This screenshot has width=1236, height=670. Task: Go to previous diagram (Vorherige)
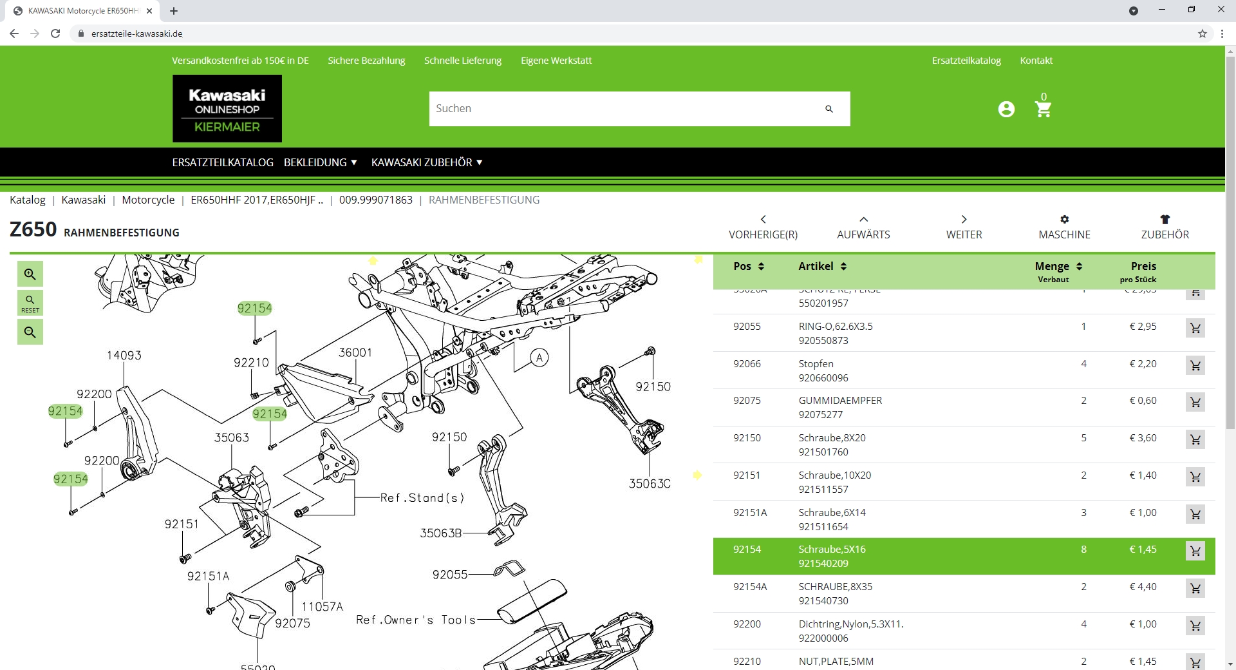pyautogui.click(x=763, y=227)
